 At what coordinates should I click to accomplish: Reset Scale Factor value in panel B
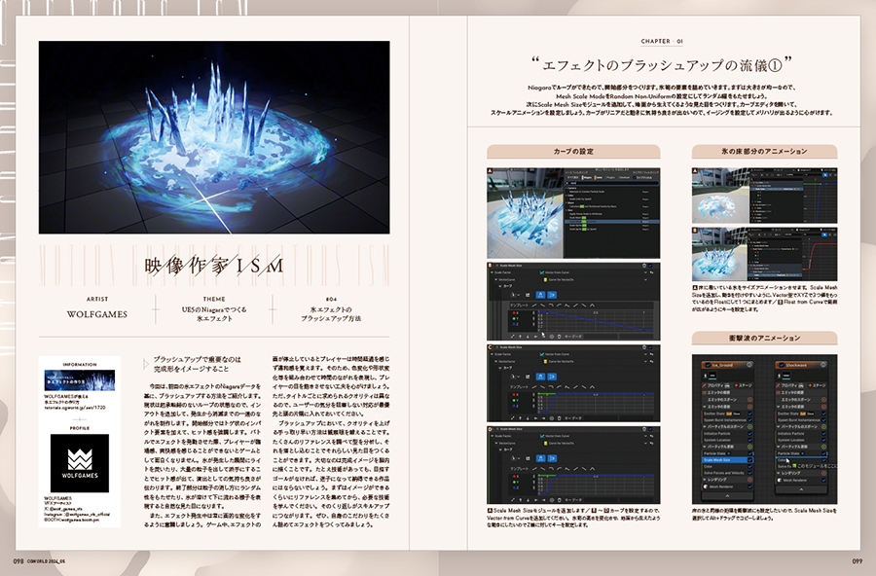(651, 272)
